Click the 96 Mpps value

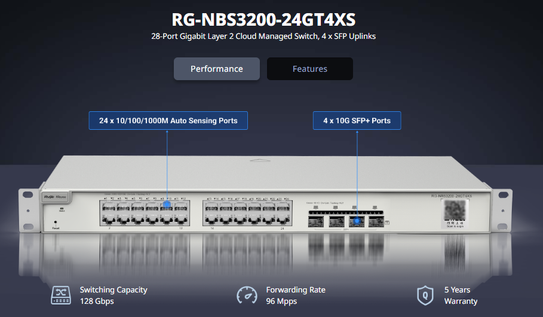(x=281, y=301)
